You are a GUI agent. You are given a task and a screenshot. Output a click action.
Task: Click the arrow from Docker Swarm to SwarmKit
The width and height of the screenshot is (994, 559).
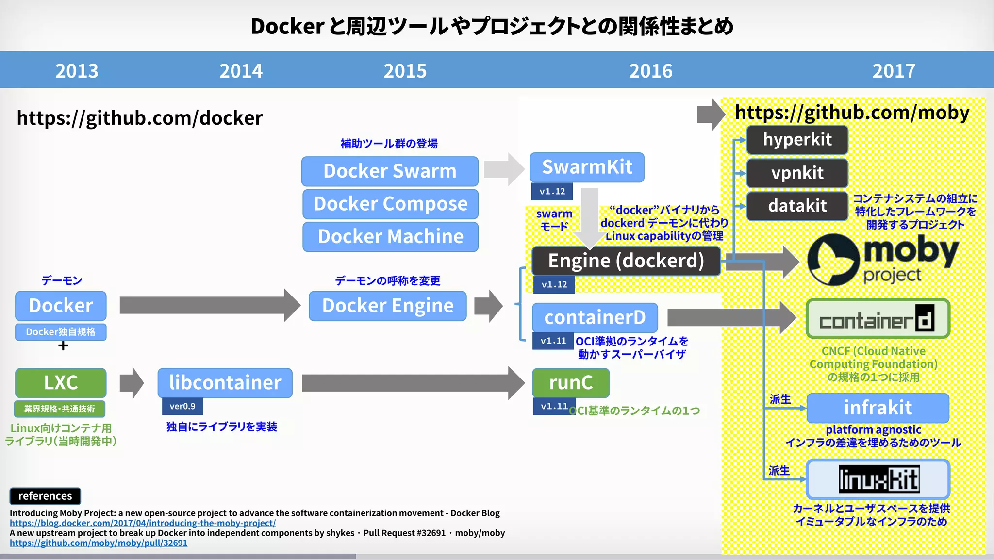coord(504,169)
